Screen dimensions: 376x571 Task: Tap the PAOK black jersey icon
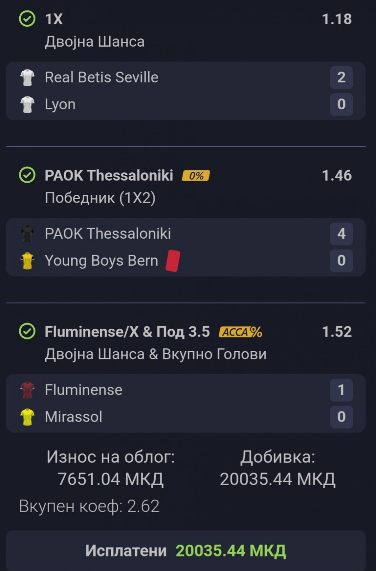[27, 234]
